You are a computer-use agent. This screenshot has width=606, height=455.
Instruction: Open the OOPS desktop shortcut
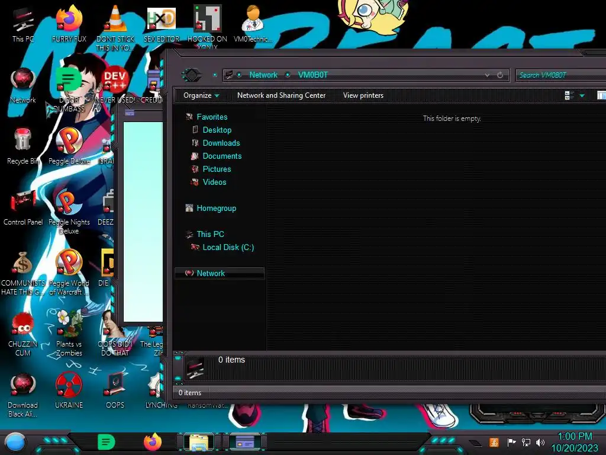pos(115,391)
